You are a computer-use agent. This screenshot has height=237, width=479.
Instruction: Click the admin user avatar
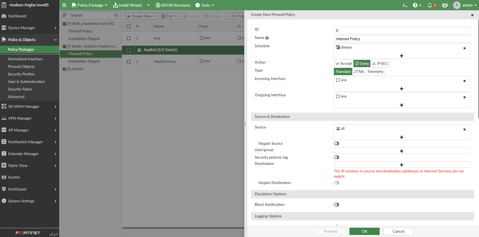[x=457, y=5]
